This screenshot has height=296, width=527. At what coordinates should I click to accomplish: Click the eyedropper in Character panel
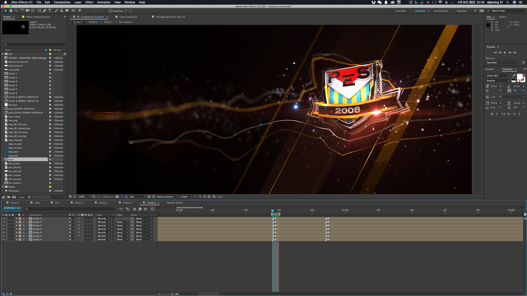point(514,76)
